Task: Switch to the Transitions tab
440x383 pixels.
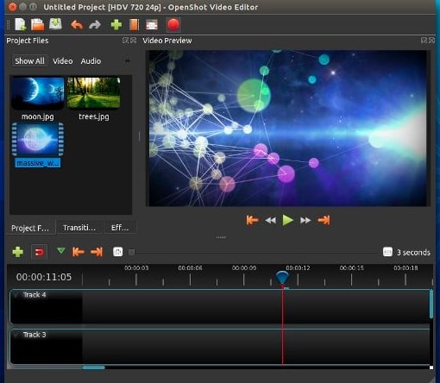Action: 79,228
